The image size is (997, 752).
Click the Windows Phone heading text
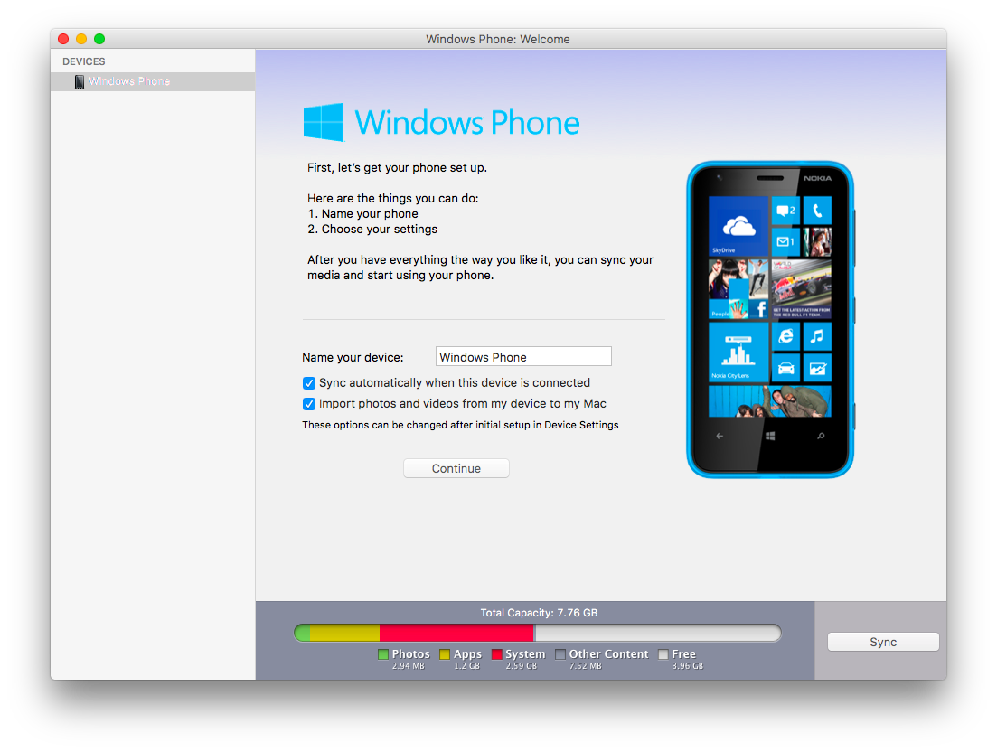(x=466, y=122)
